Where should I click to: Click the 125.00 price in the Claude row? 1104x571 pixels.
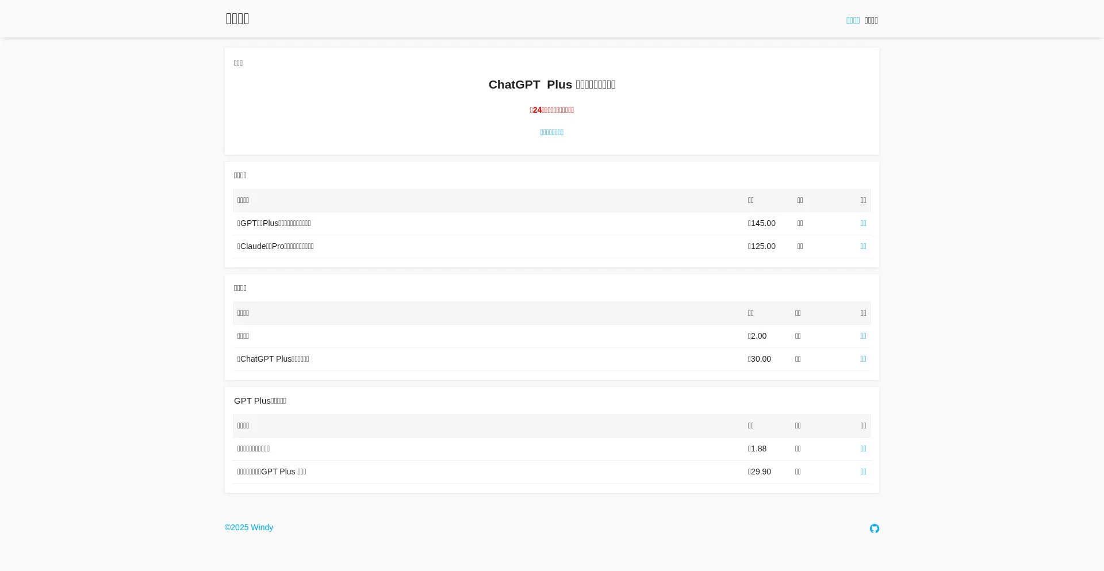[762, 246]
